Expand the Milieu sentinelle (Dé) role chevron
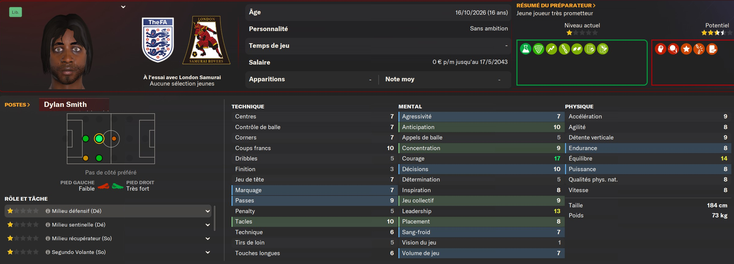The image size is (734, 264). tap(208, 225)
